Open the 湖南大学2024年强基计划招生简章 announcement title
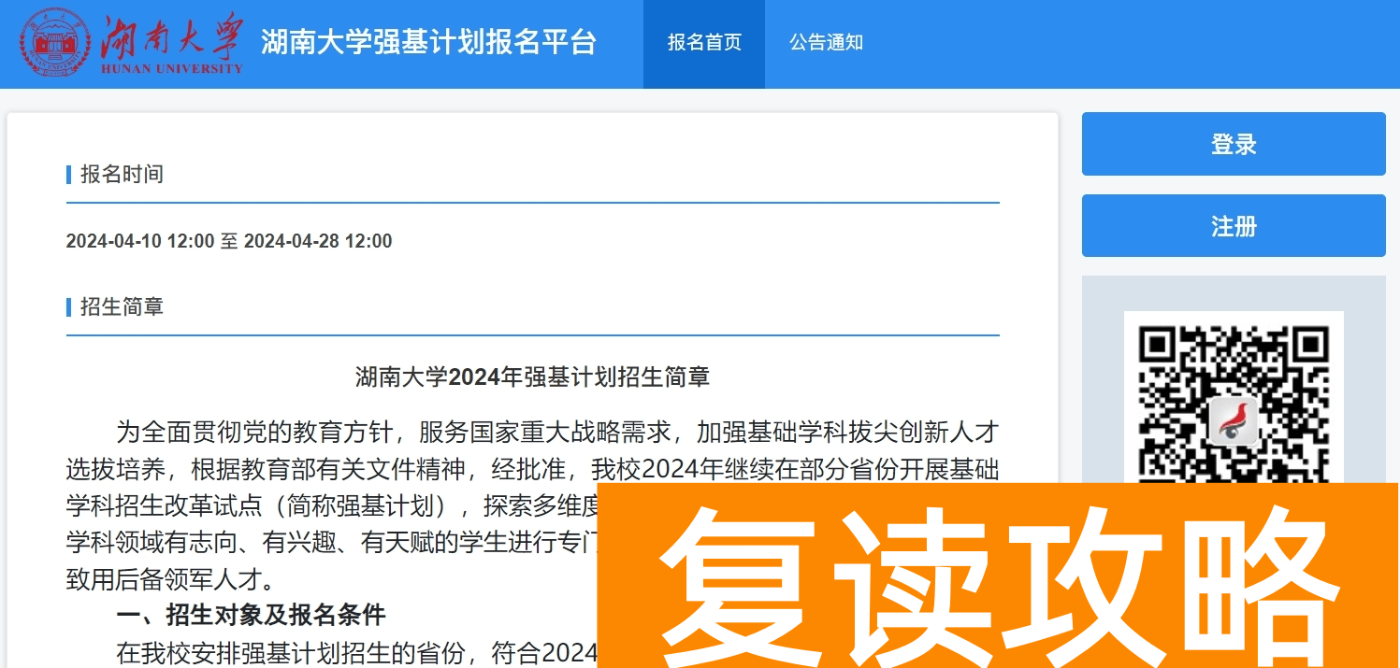Screen dimensions: 1400x668 (x=531, y=377)
